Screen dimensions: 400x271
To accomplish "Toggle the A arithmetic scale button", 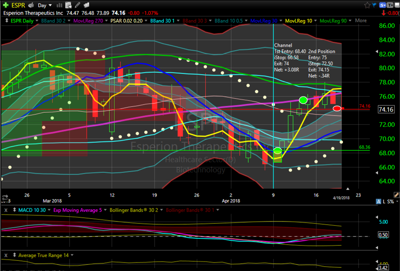I will pos(378,202).
